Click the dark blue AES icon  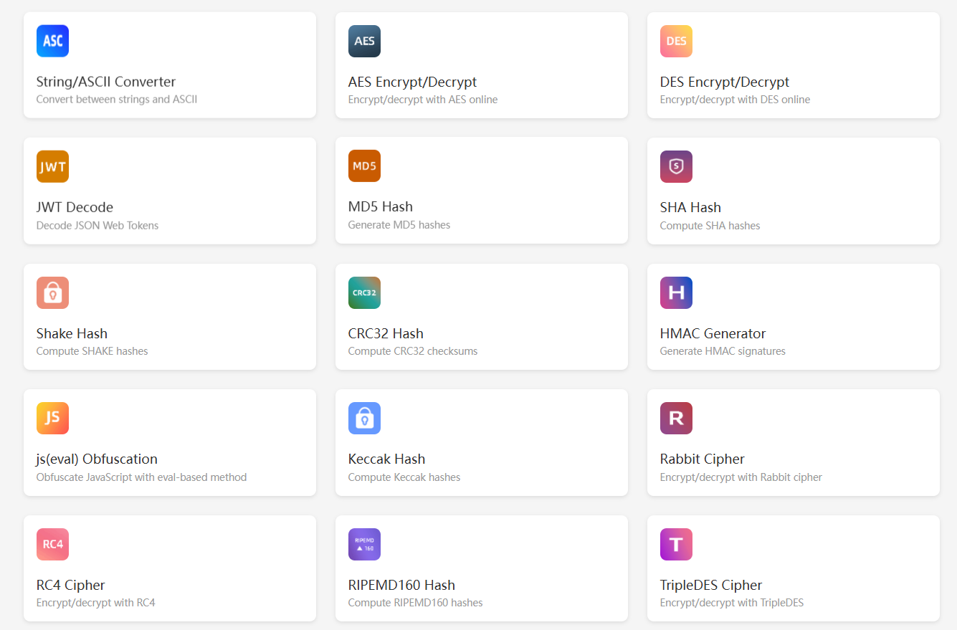point(364,41)
